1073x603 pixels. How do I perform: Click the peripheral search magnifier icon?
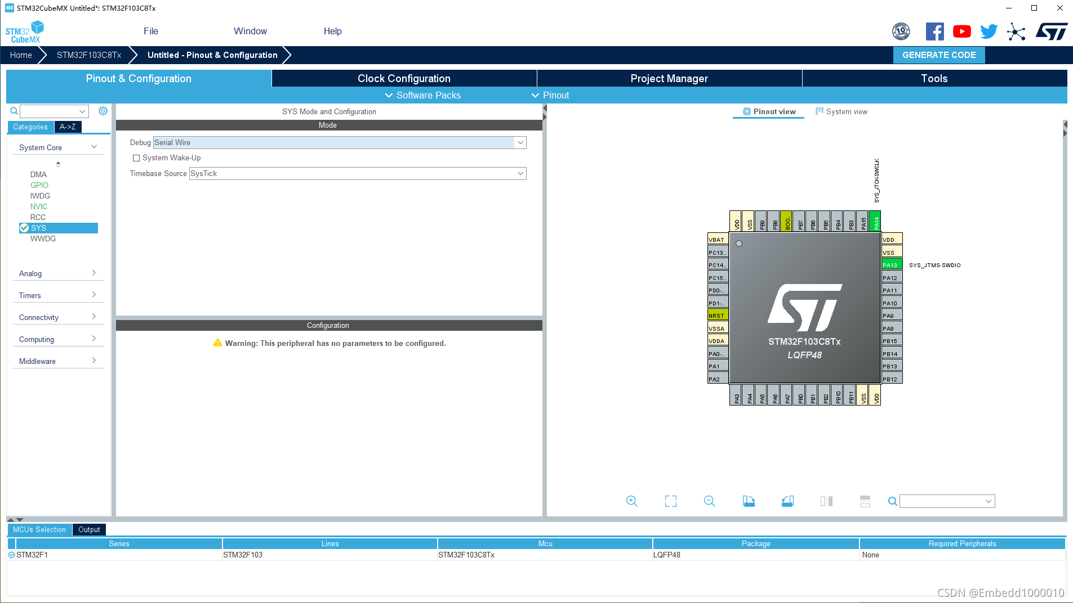click(x=14, y=111)
